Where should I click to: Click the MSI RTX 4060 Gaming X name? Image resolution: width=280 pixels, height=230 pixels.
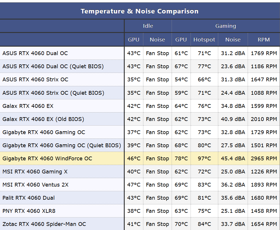(35, 172)
